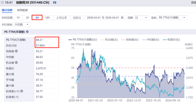This screenshot has height=102, width=196.
Task: Toggle the 机会值(左) legend series
Action: [x=109, y=39]
